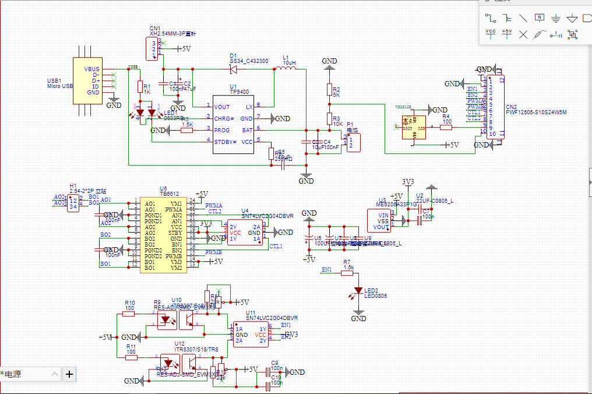
Task: Click the PWMA net label
Action: [214, 206]
